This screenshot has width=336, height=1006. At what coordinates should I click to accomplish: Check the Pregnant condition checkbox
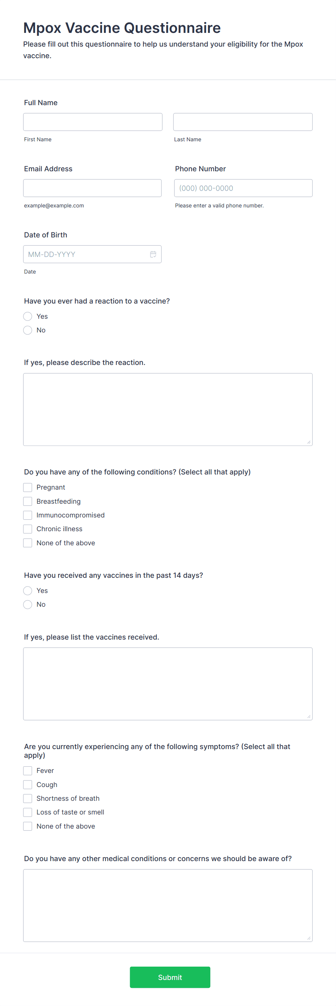point(27,487)
